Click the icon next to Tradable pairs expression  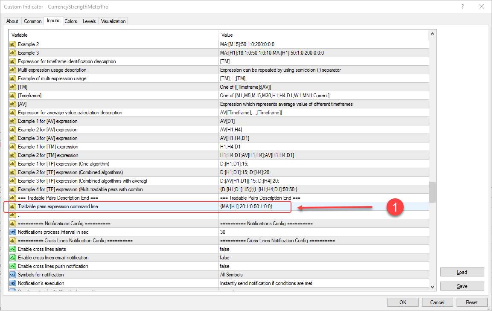(12, 206)
